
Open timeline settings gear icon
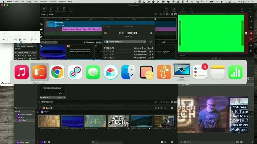point(41,37)
